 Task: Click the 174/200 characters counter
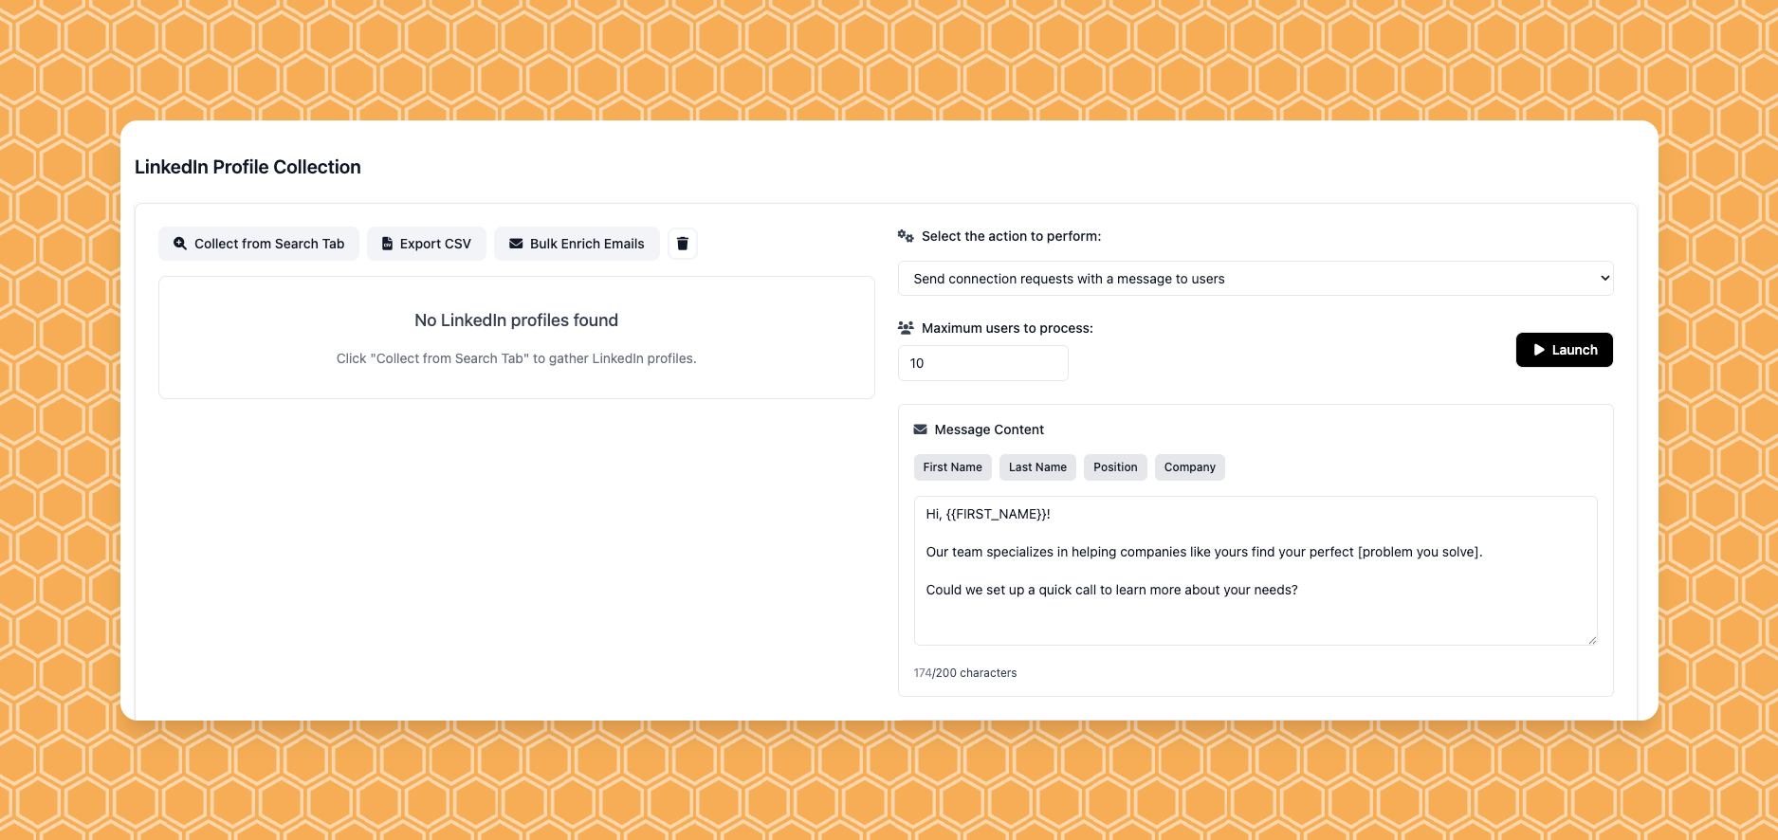click(964, 673)
